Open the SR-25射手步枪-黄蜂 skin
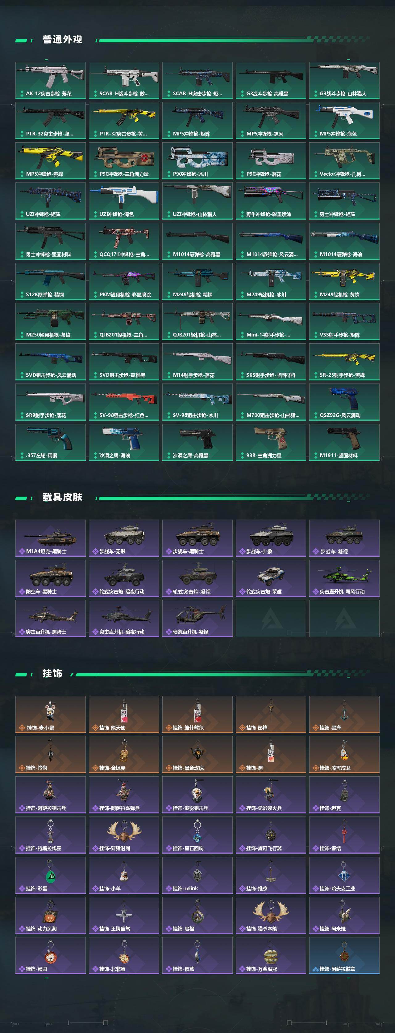 pyautogui.click(x=344, y=362)
